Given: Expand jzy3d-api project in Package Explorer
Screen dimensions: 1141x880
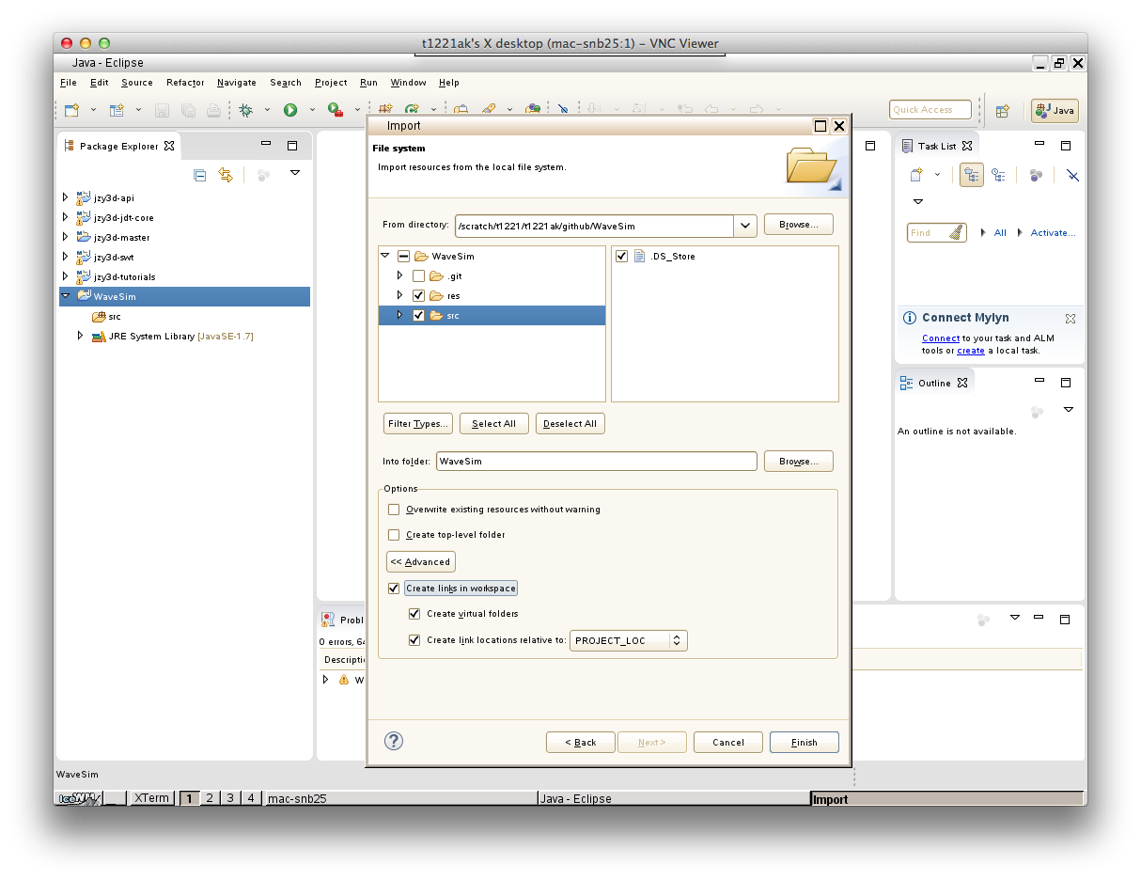Looking at the screenshot, I should 65,198.
